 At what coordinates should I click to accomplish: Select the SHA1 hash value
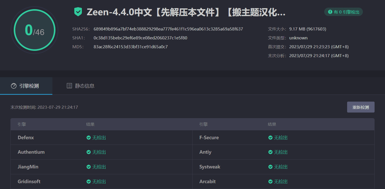(140, 38)
